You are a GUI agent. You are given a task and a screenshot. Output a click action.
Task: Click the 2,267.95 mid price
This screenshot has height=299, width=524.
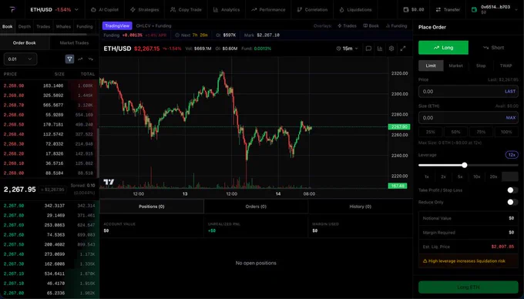[x=20, y=190]
